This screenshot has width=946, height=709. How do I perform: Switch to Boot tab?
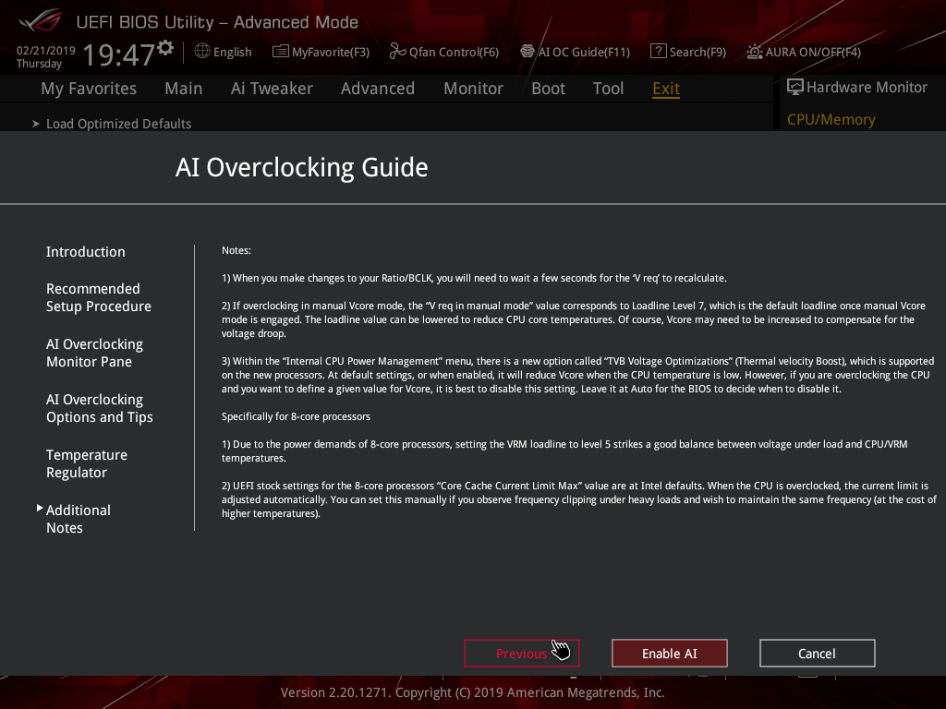pos(548,89)
